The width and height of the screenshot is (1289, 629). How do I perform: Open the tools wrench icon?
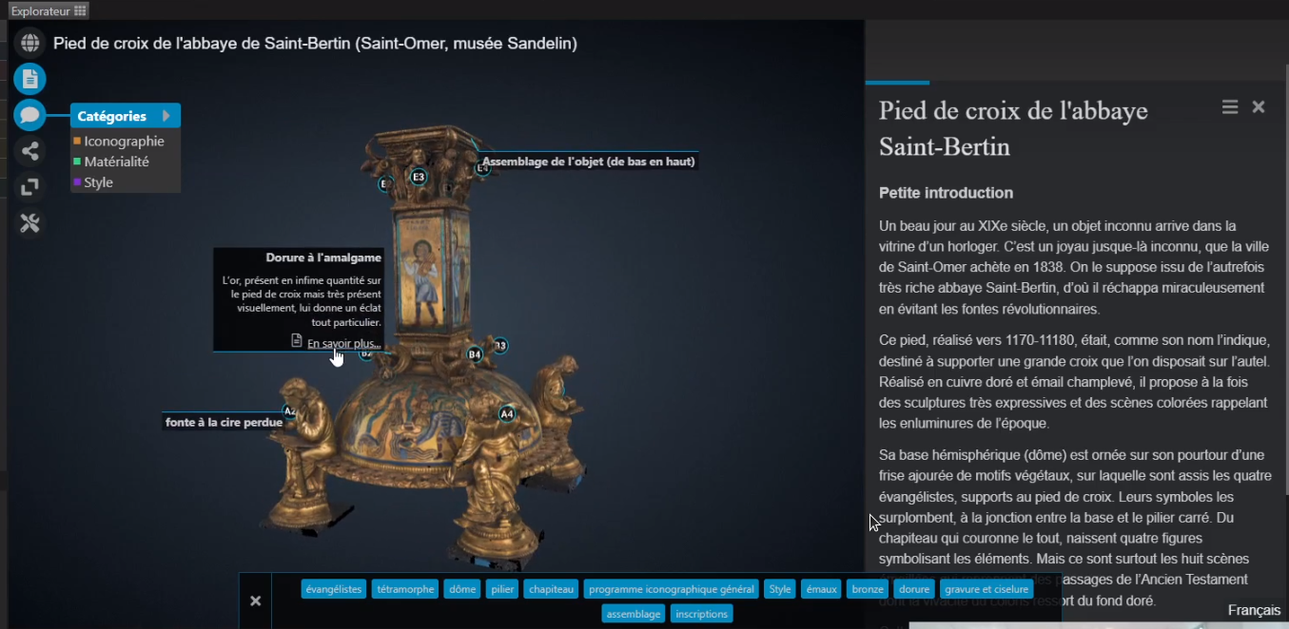point(29,223)
